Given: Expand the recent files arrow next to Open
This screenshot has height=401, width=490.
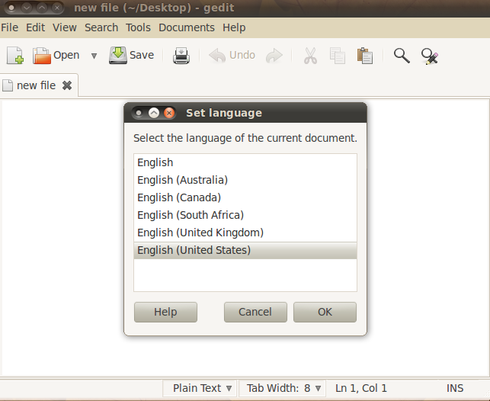Looking at the screenshot, I should (94, 56).
